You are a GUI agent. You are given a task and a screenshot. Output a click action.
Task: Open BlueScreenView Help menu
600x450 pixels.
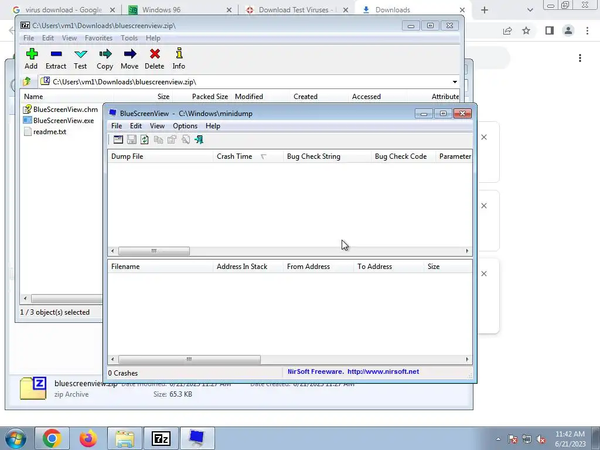(x=213, y=126)
